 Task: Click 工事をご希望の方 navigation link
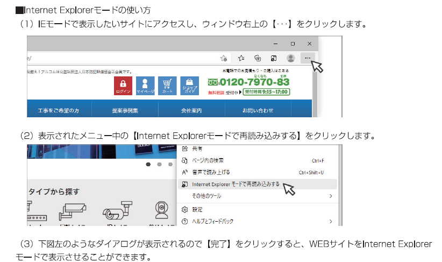(59, 110)
